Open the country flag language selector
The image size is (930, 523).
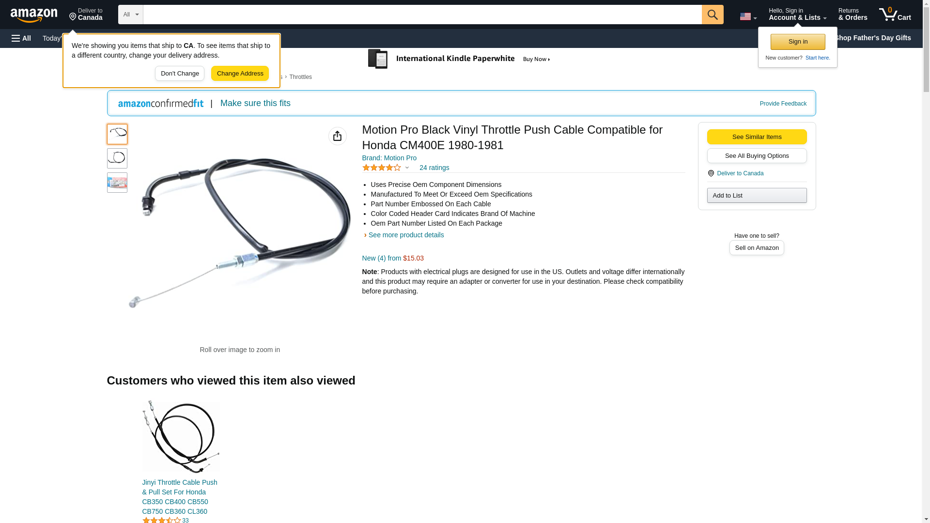pos(748,16)
